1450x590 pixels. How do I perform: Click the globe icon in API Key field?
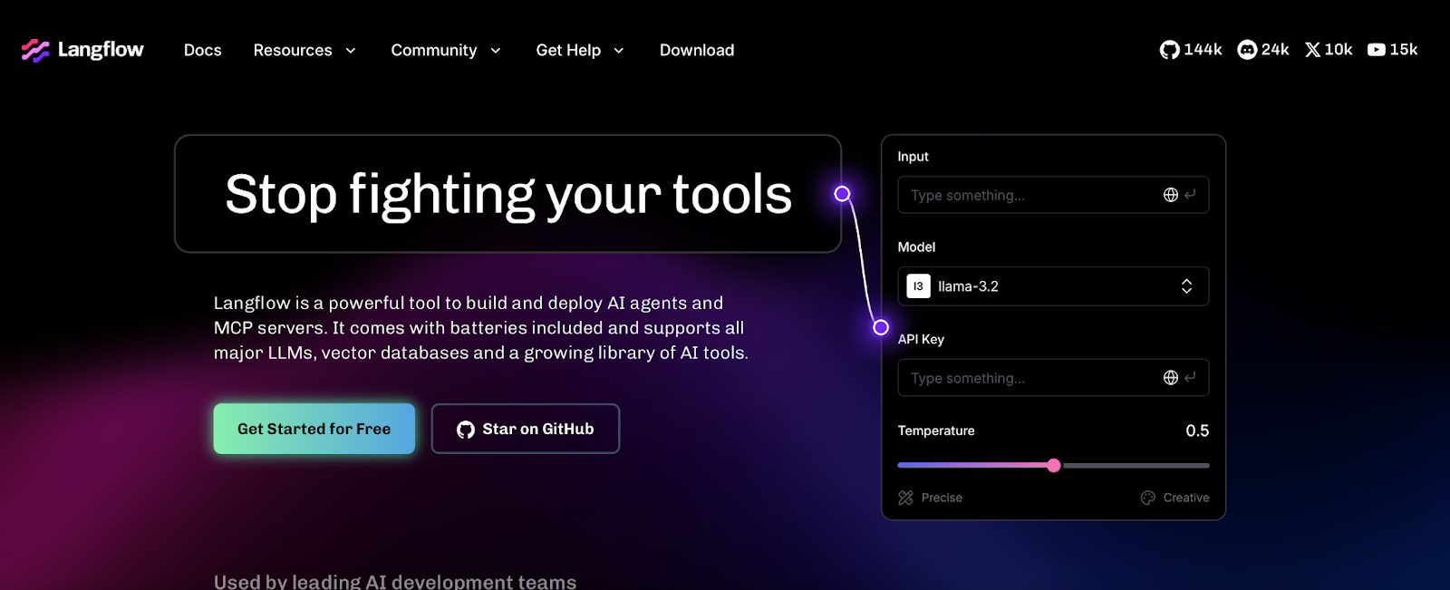point(1171,378)
